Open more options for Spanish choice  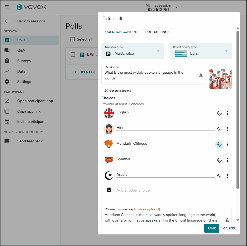(228, 160)
